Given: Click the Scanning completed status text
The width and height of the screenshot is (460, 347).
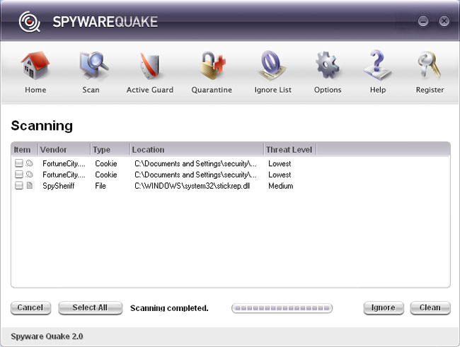Looking at the screenshot, I should [169, 308].
